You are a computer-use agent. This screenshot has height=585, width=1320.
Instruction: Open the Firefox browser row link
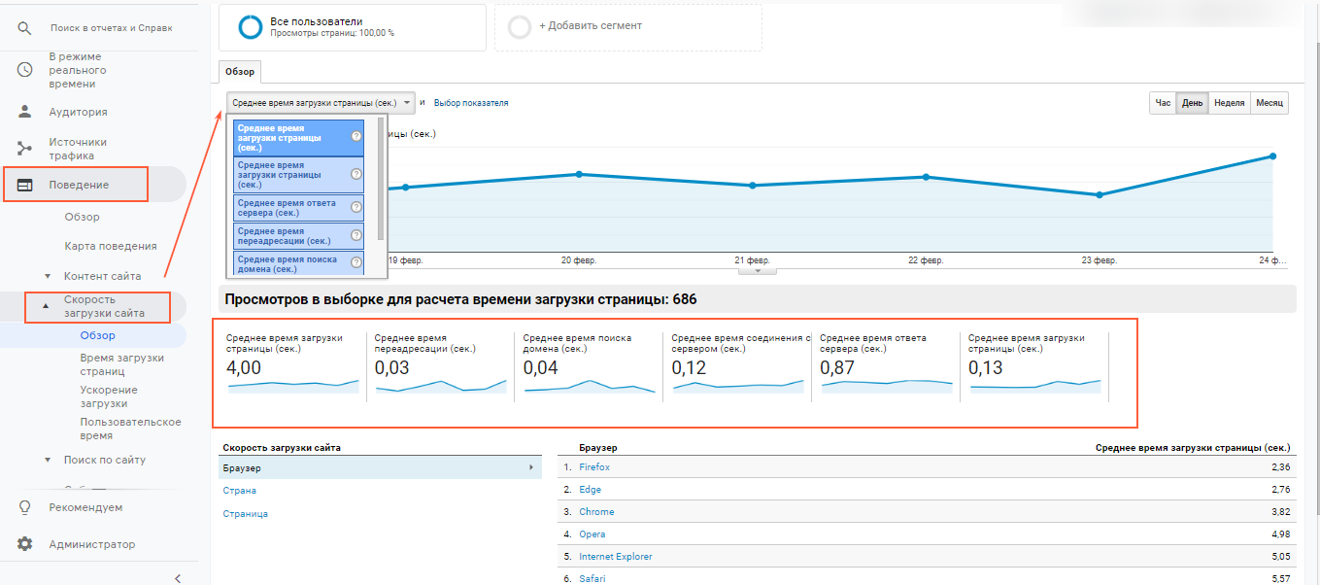594,467
